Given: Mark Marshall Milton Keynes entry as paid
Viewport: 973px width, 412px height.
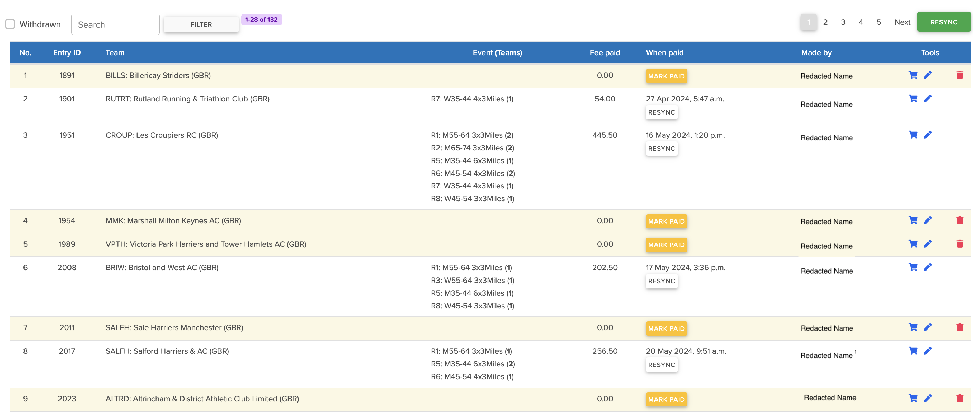Looking at the screenshot, I should (x=666, y=221).
